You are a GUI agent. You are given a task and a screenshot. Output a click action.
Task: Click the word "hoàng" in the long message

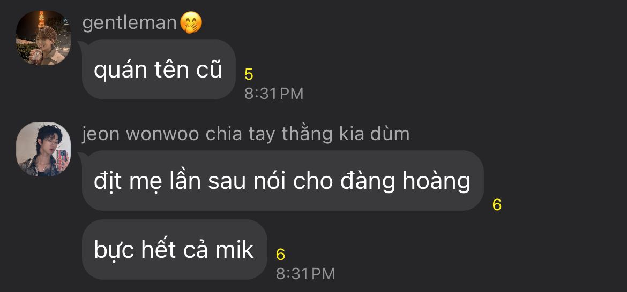pyautogui.click(x=436, y=181)
